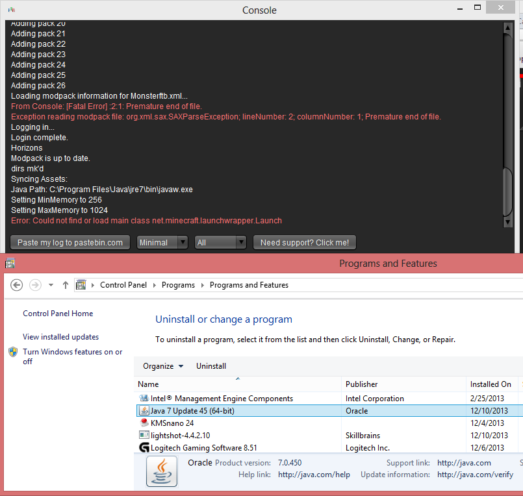Go forward in Programs and Features
The height and width of the screenshot is (496, 523).
point(35,285)
